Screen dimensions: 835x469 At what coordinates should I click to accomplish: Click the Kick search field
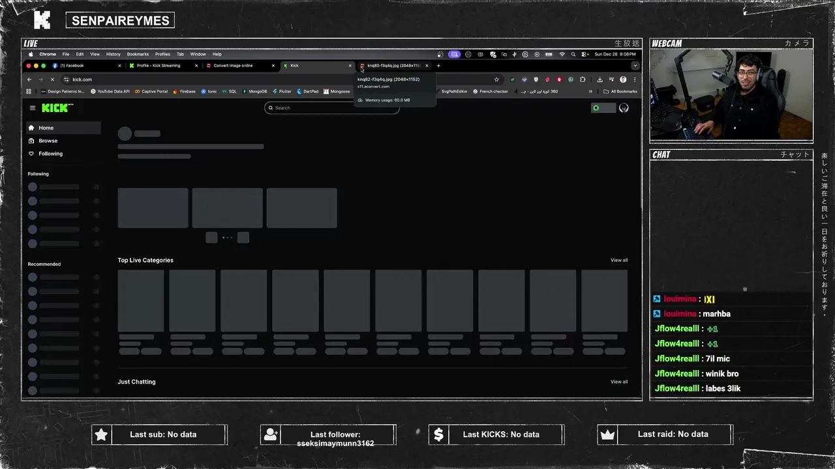pos(331,107)
